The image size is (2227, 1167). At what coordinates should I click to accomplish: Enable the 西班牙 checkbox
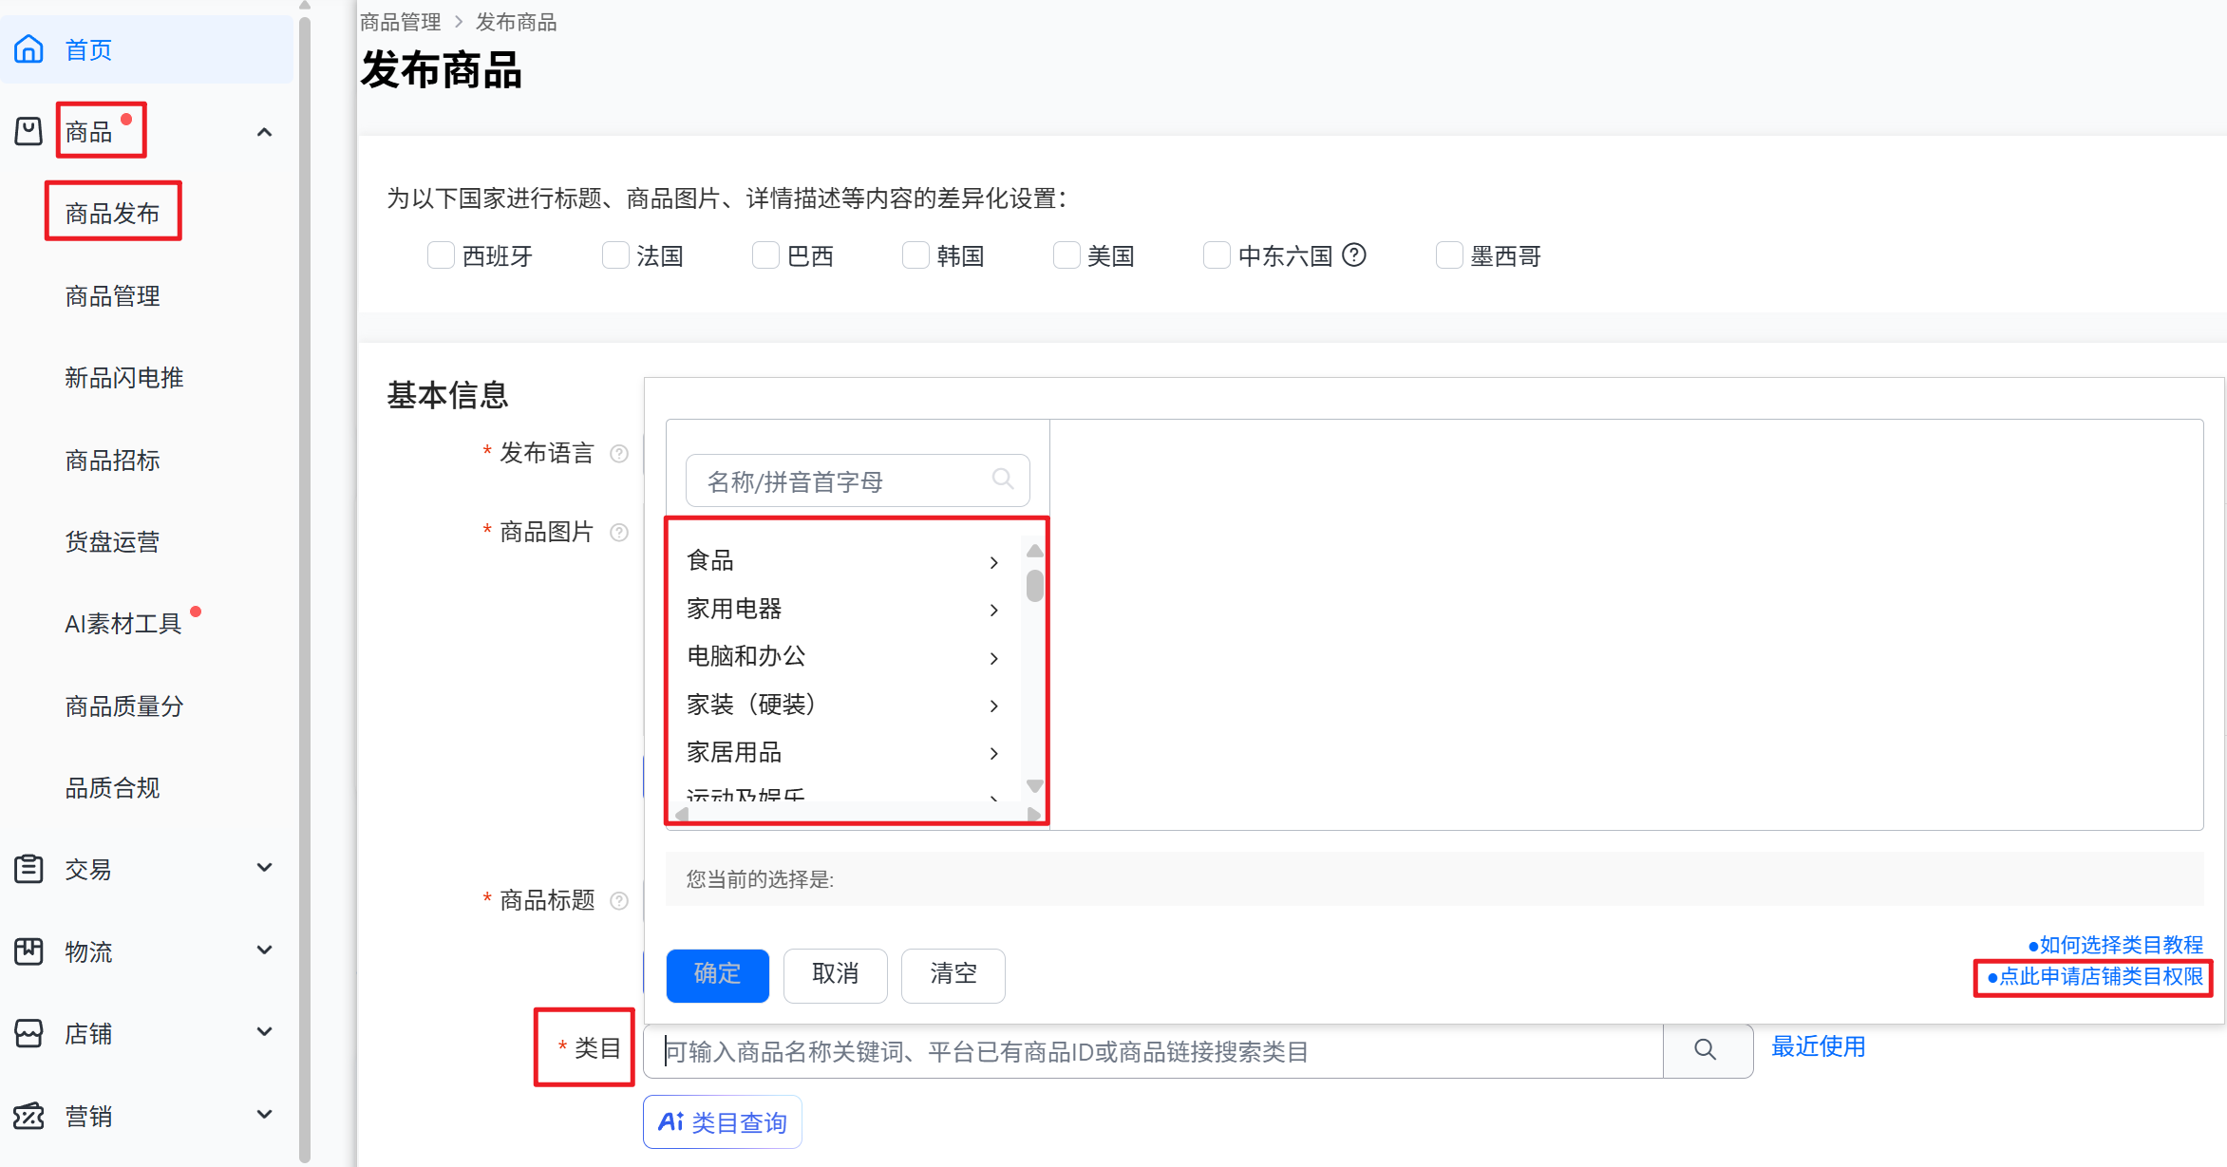tap(441, 255)
